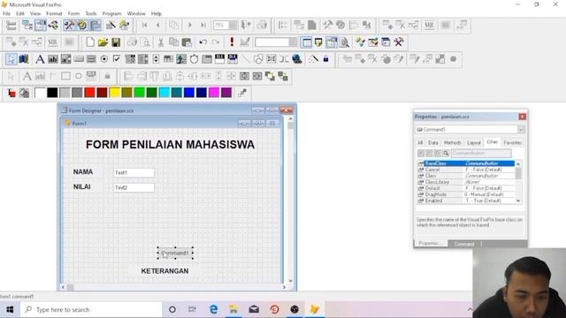Pick the red color swatch

[89, 93]
